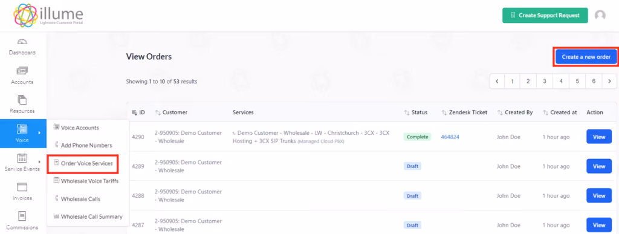The height and width of the screenshot is (234, 619).
Task: Open the user profile avatar
Action: [600, 15]
